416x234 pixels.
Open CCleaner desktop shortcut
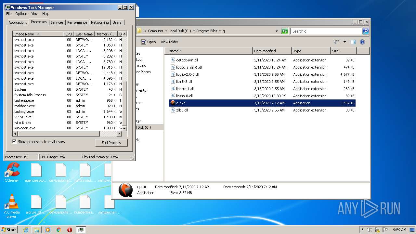coord(12,172)
